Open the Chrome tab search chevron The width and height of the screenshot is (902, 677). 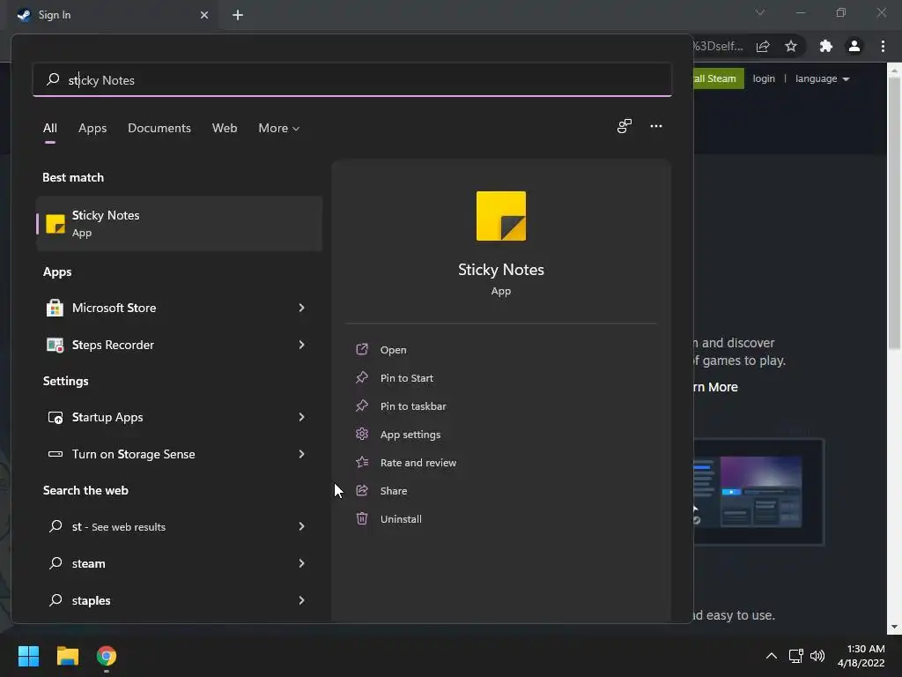[x=760, y=12]
